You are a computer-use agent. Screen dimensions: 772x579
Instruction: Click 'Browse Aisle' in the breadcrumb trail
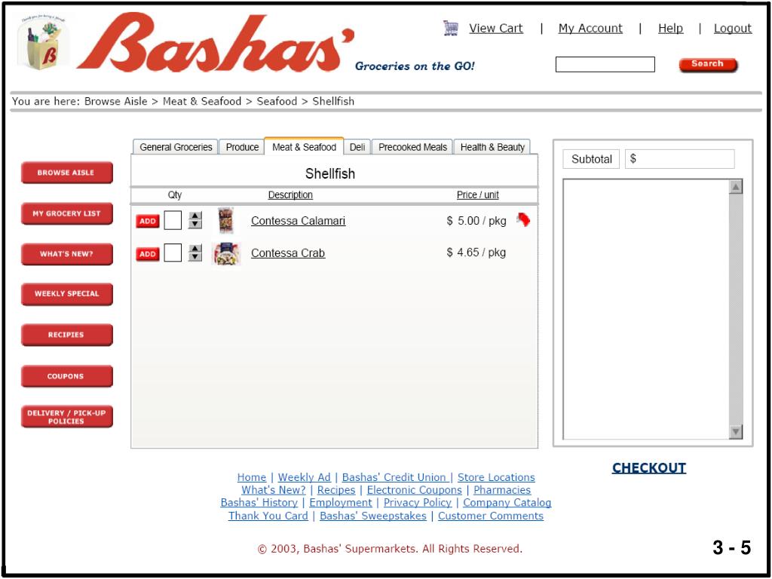[115, 102]
